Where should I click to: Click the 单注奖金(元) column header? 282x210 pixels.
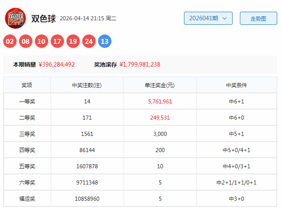click(x=160, y=85)
